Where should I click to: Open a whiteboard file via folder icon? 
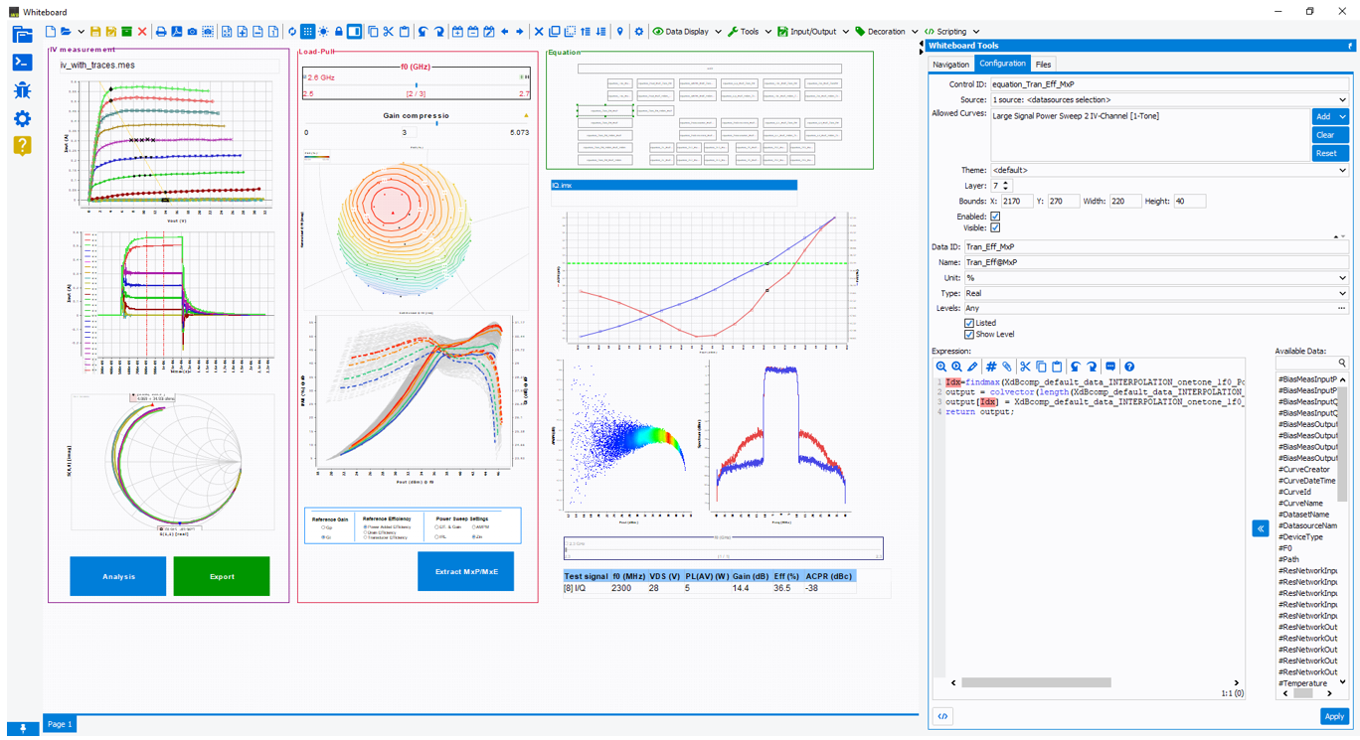click(66, 32)
